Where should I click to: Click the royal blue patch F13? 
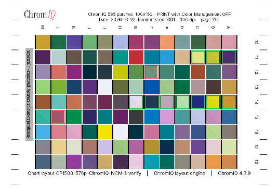tap(152, 87)
